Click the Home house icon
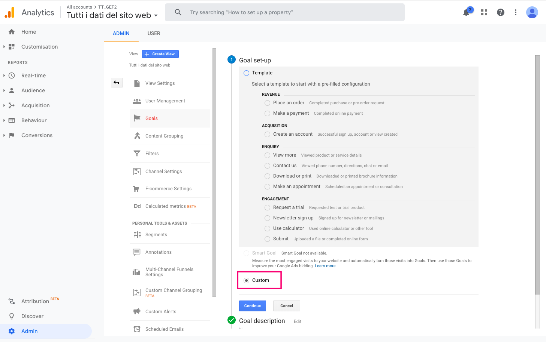This screenshot has height=342, width=546. point(12,32)
